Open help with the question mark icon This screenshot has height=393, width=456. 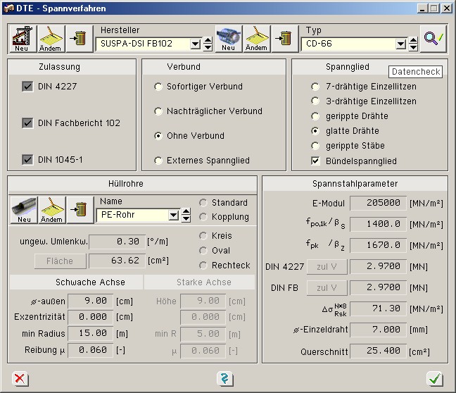(x=225, y=379)
